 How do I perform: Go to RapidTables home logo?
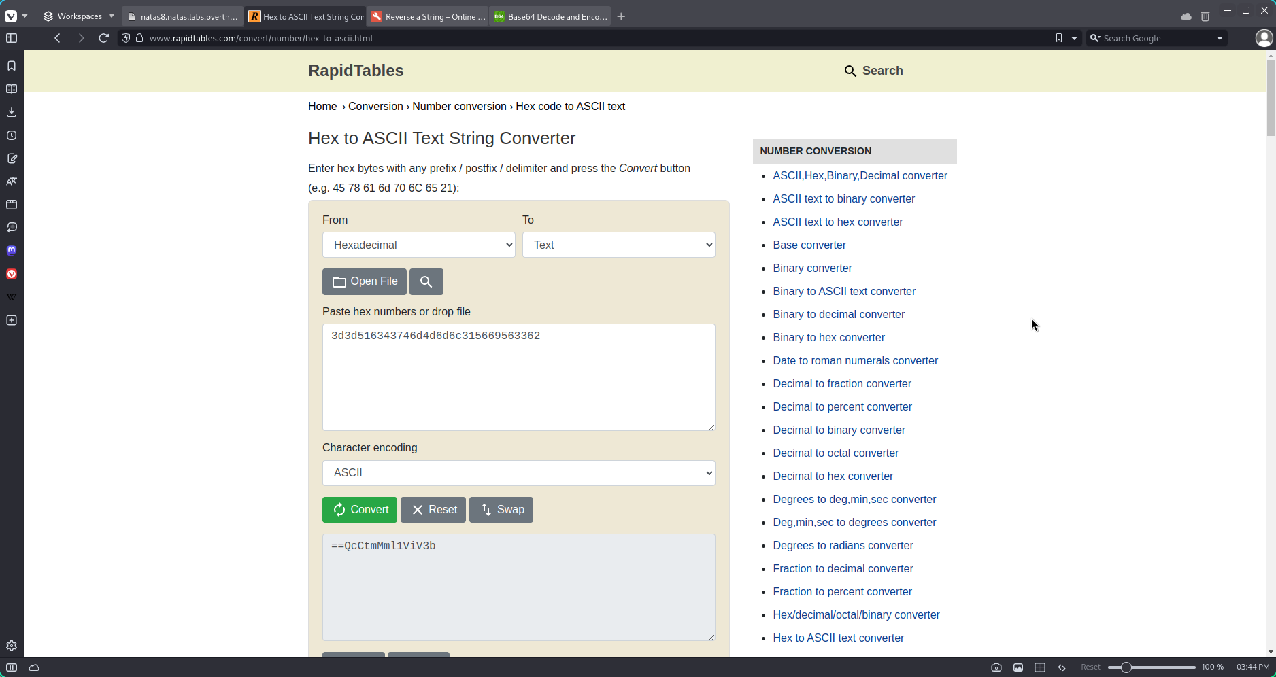356,71
